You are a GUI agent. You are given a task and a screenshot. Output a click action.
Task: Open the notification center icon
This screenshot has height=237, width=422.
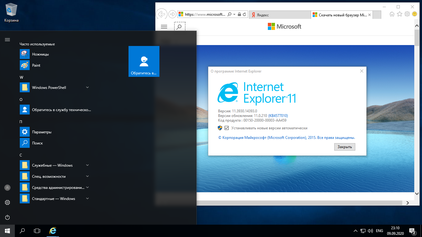pos(413,231)
